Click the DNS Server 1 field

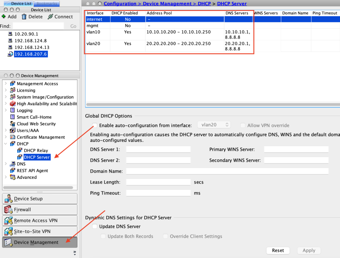[158, 149]
